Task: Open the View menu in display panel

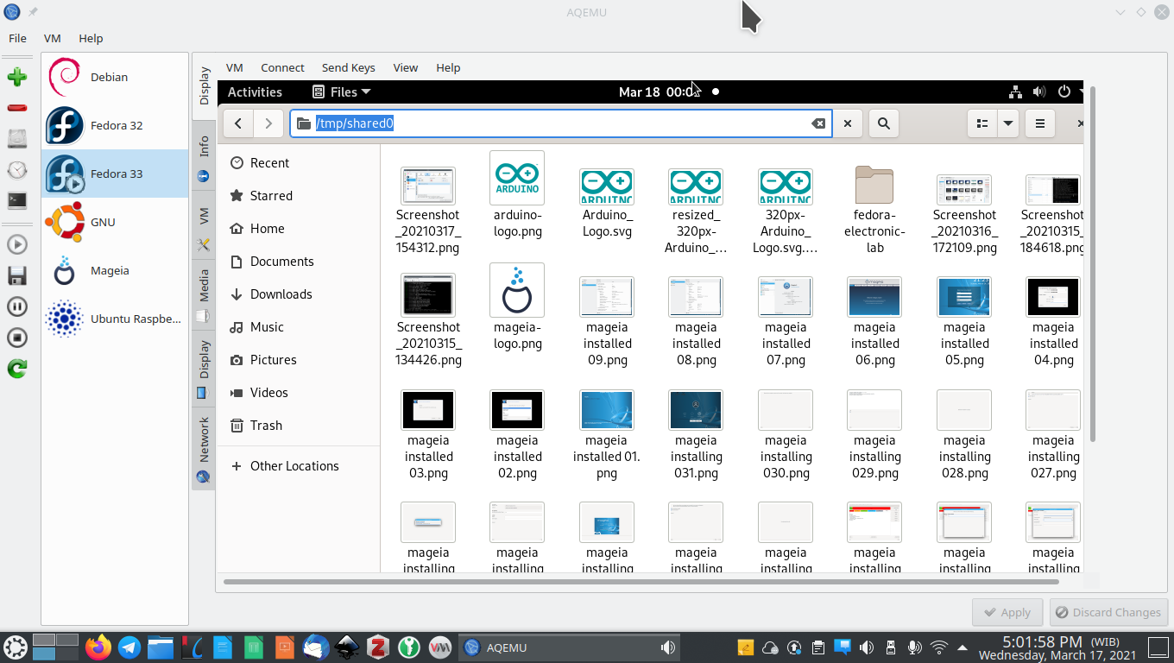Action: point(406,67)
